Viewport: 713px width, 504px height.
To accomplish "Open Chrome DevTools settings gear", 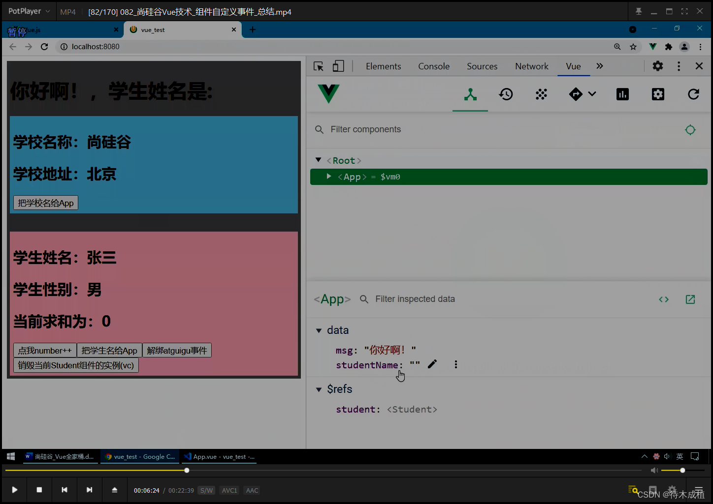I will [x=658, y=66].
